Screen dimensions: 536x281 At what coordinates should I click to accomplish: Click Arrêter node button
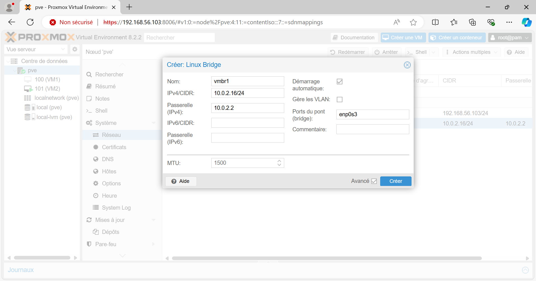pyautogui.click(x=386, y=52)
